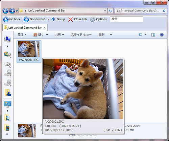This screenshot has height=141, width=169.
Task: Select the PA270001.JPG thumbnail
Action: tap(29, 51)
